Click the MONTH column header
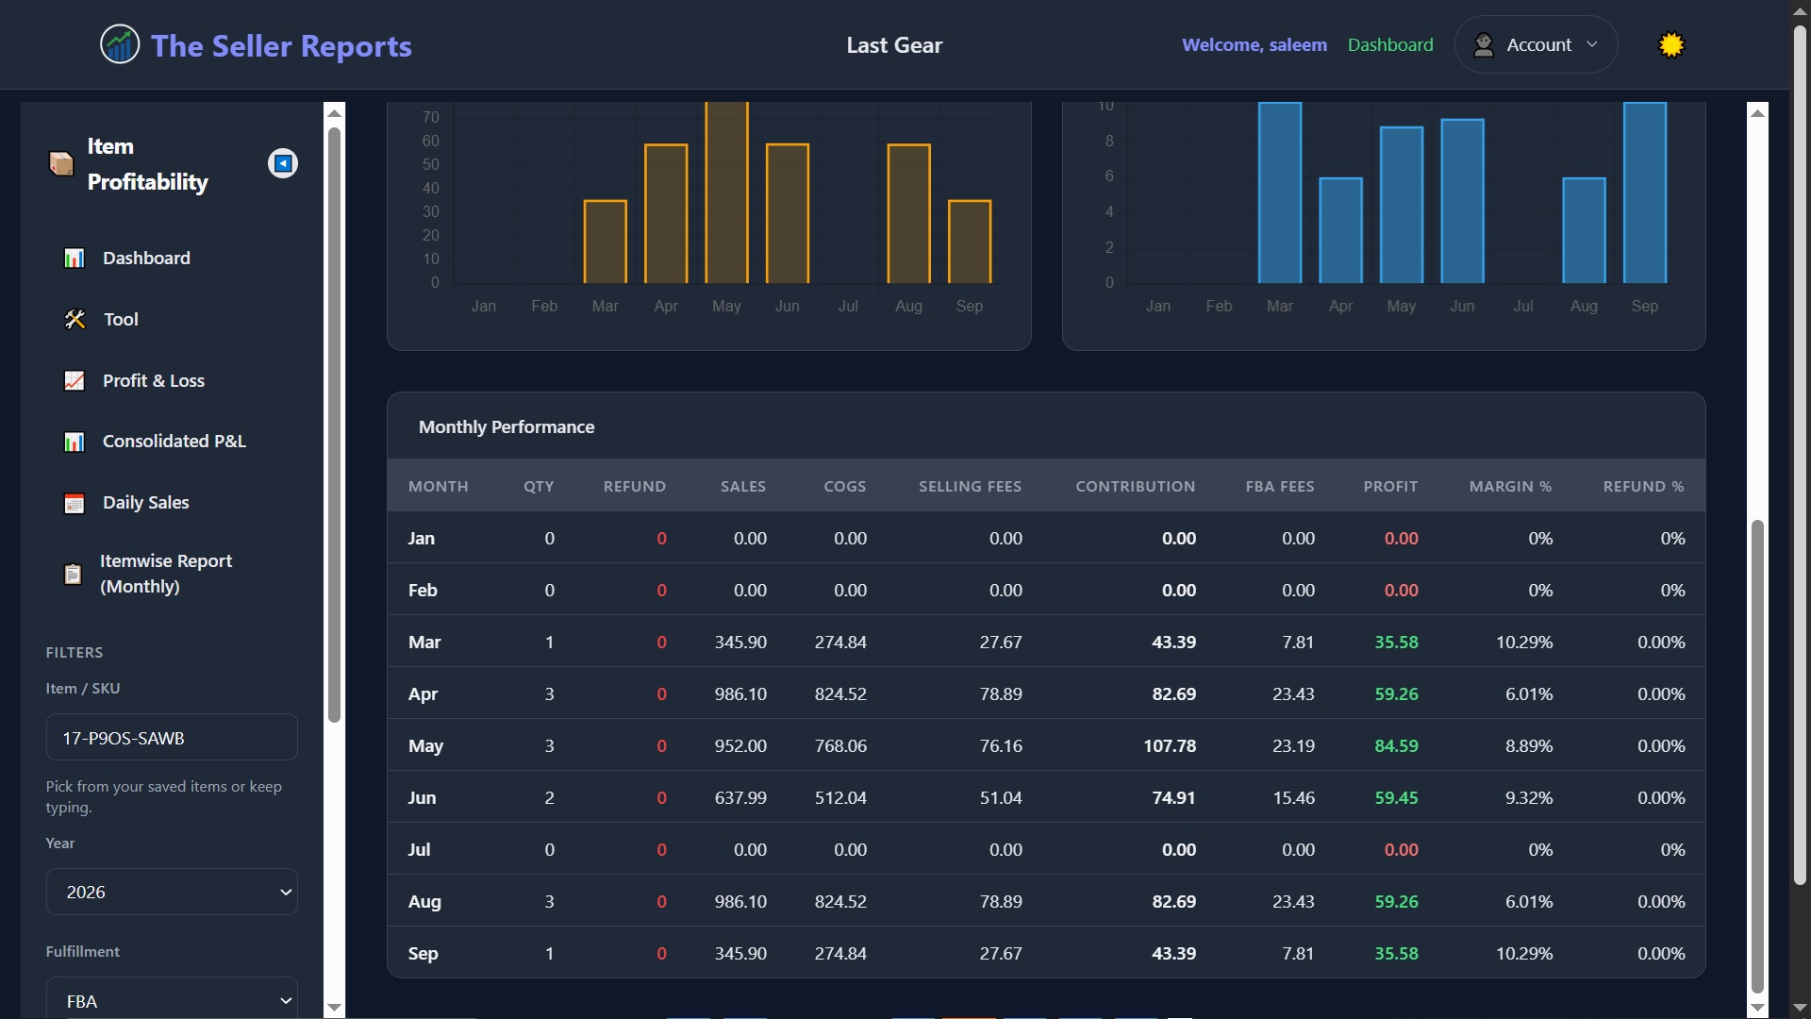This screenshot has height=1019, width=1811. pos(438,486)
